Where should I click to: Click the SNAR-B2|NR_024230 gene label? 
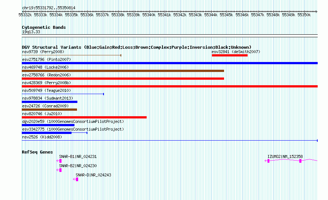pyautogui.click(x=78, y=166)
